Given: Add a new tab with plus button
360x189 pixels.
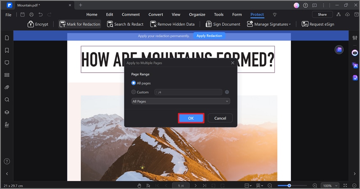Looking at the screenshot, I should pyautogui.click(x=81, y=5).
